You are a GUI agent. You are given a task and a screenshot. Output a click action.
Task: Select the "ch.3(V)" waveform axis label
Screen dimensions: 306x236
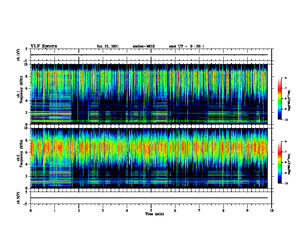pyautogui.click(x=18, y=198)
